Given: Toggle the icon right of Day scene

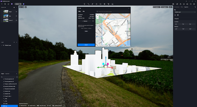Looking at the screenshot, I should coord(16,16).
